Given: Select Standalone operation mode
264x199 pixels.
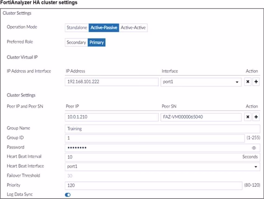Looking at the screenshot, I should click(77, 28).
